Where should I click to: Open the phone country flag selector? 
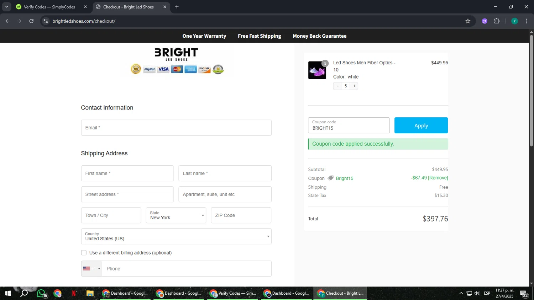pyautogui.click(x=91, y=269)
